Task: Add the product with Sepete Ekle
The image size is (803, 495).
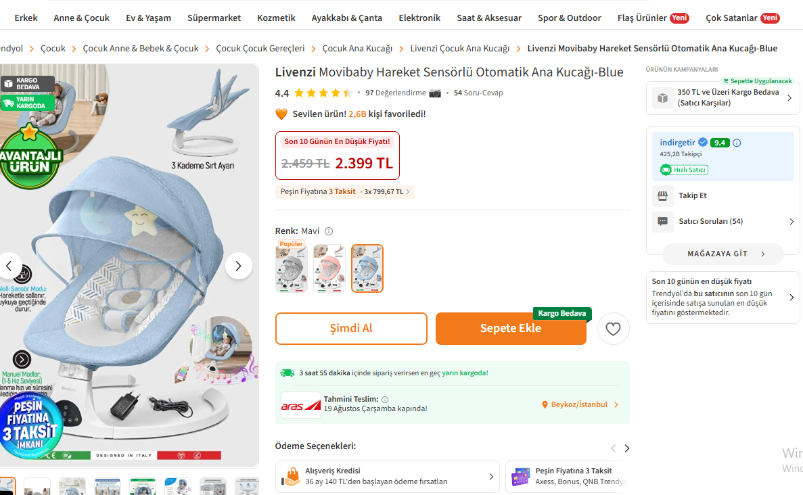Action: pyautogui.click(x=511, y=329)
